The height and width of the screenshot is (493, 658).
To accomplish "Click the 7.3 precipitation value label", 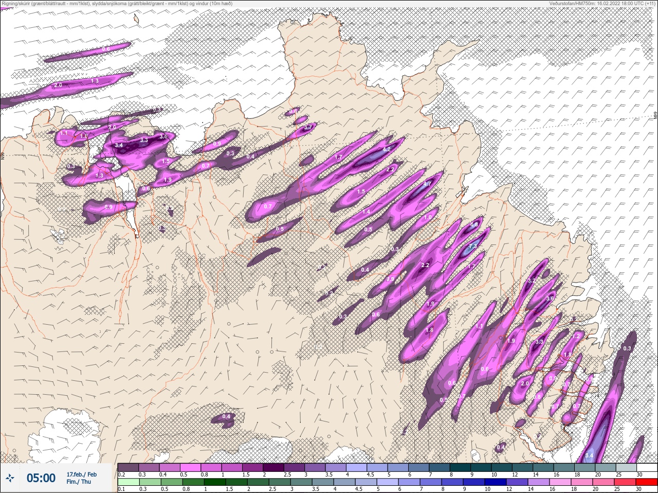I will pyautogui.click(x=473, y=247).
